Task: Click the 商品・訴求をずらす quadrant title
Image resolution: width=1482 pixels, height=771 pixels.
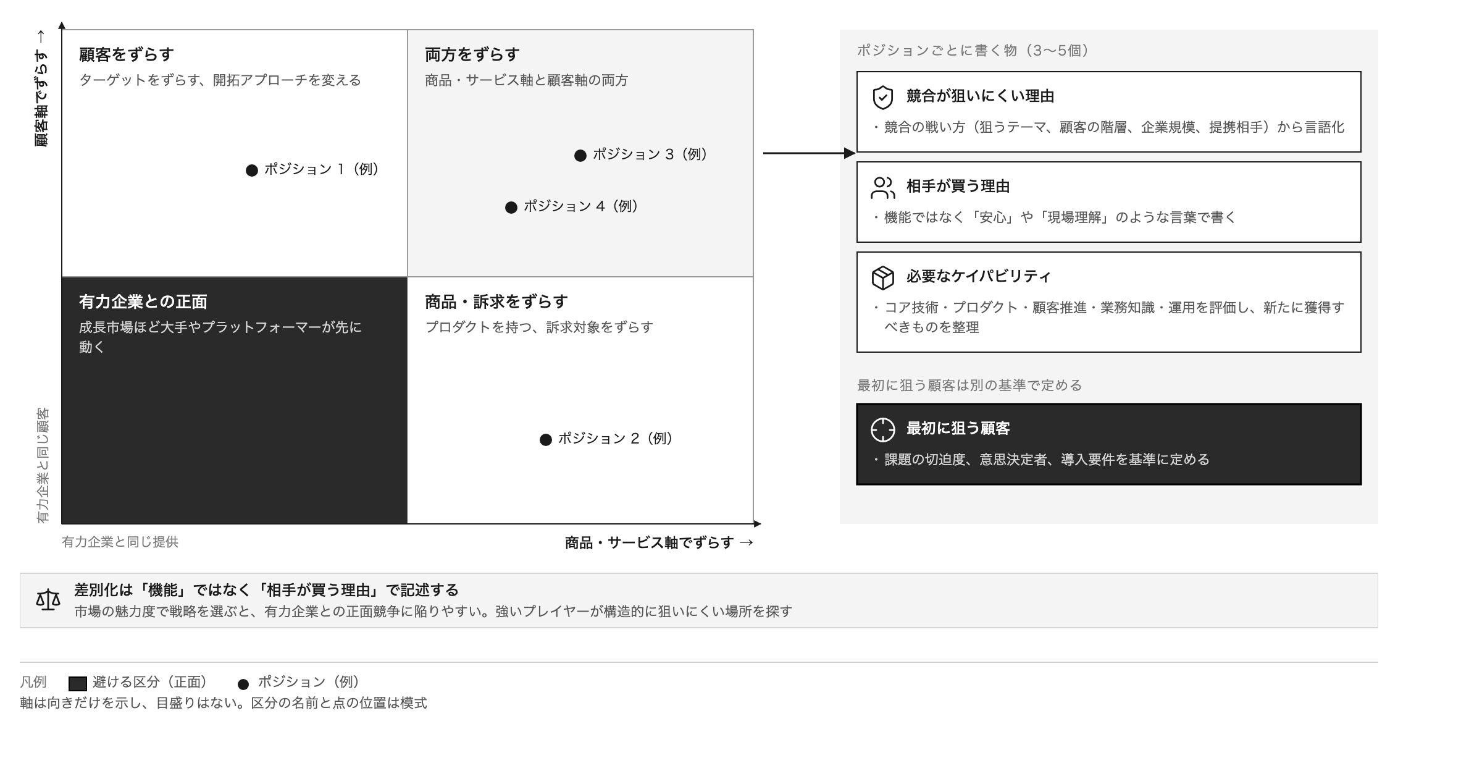Action: [496, 301]
